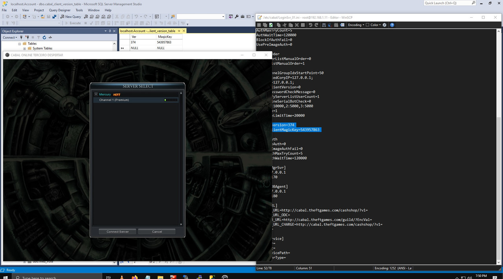The height and width of the screenshot is (279, 503).
Task: Open the Help menu in SSMS
Action: pos(108,10)
